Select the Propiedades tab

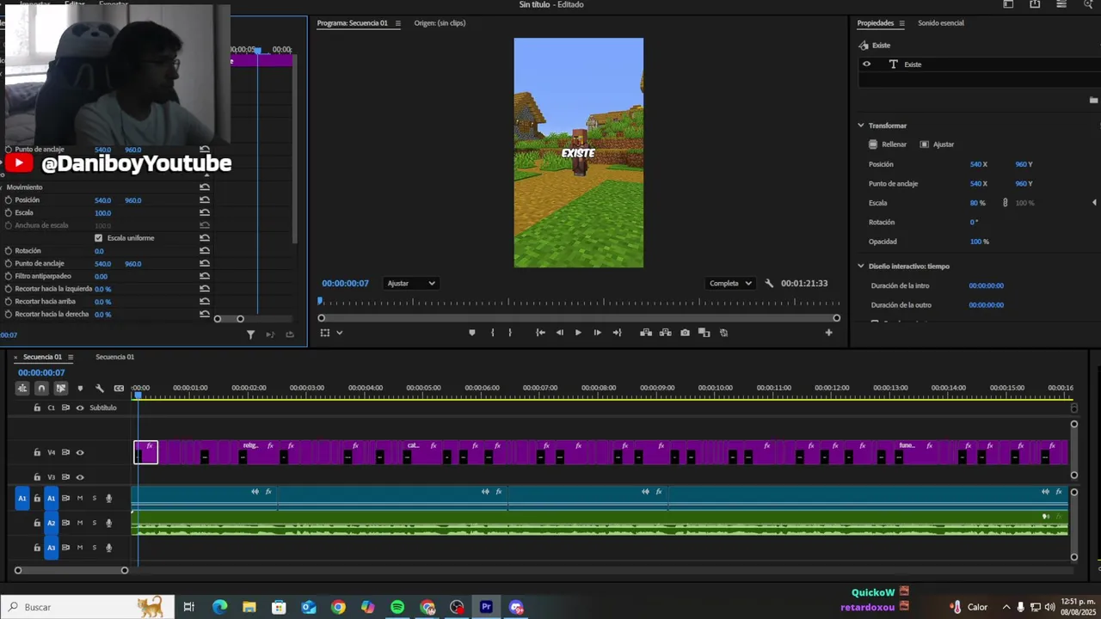(x=876, y=23)
